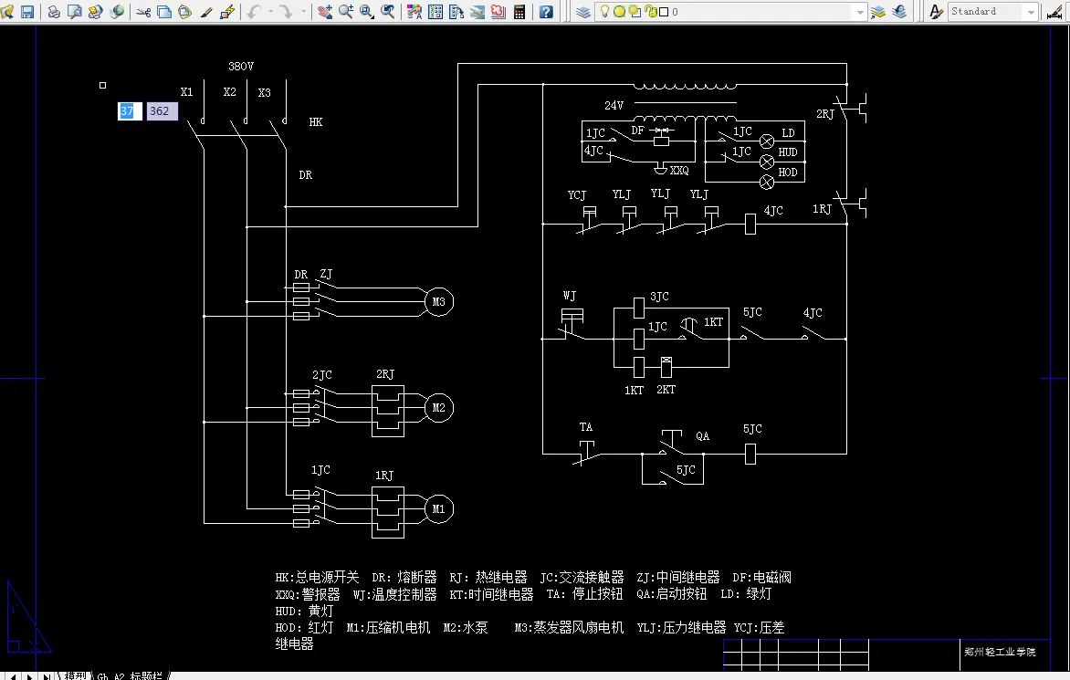Click the Plot printer icon
The width and height of the screenshot is (1070, 680).
54,11
